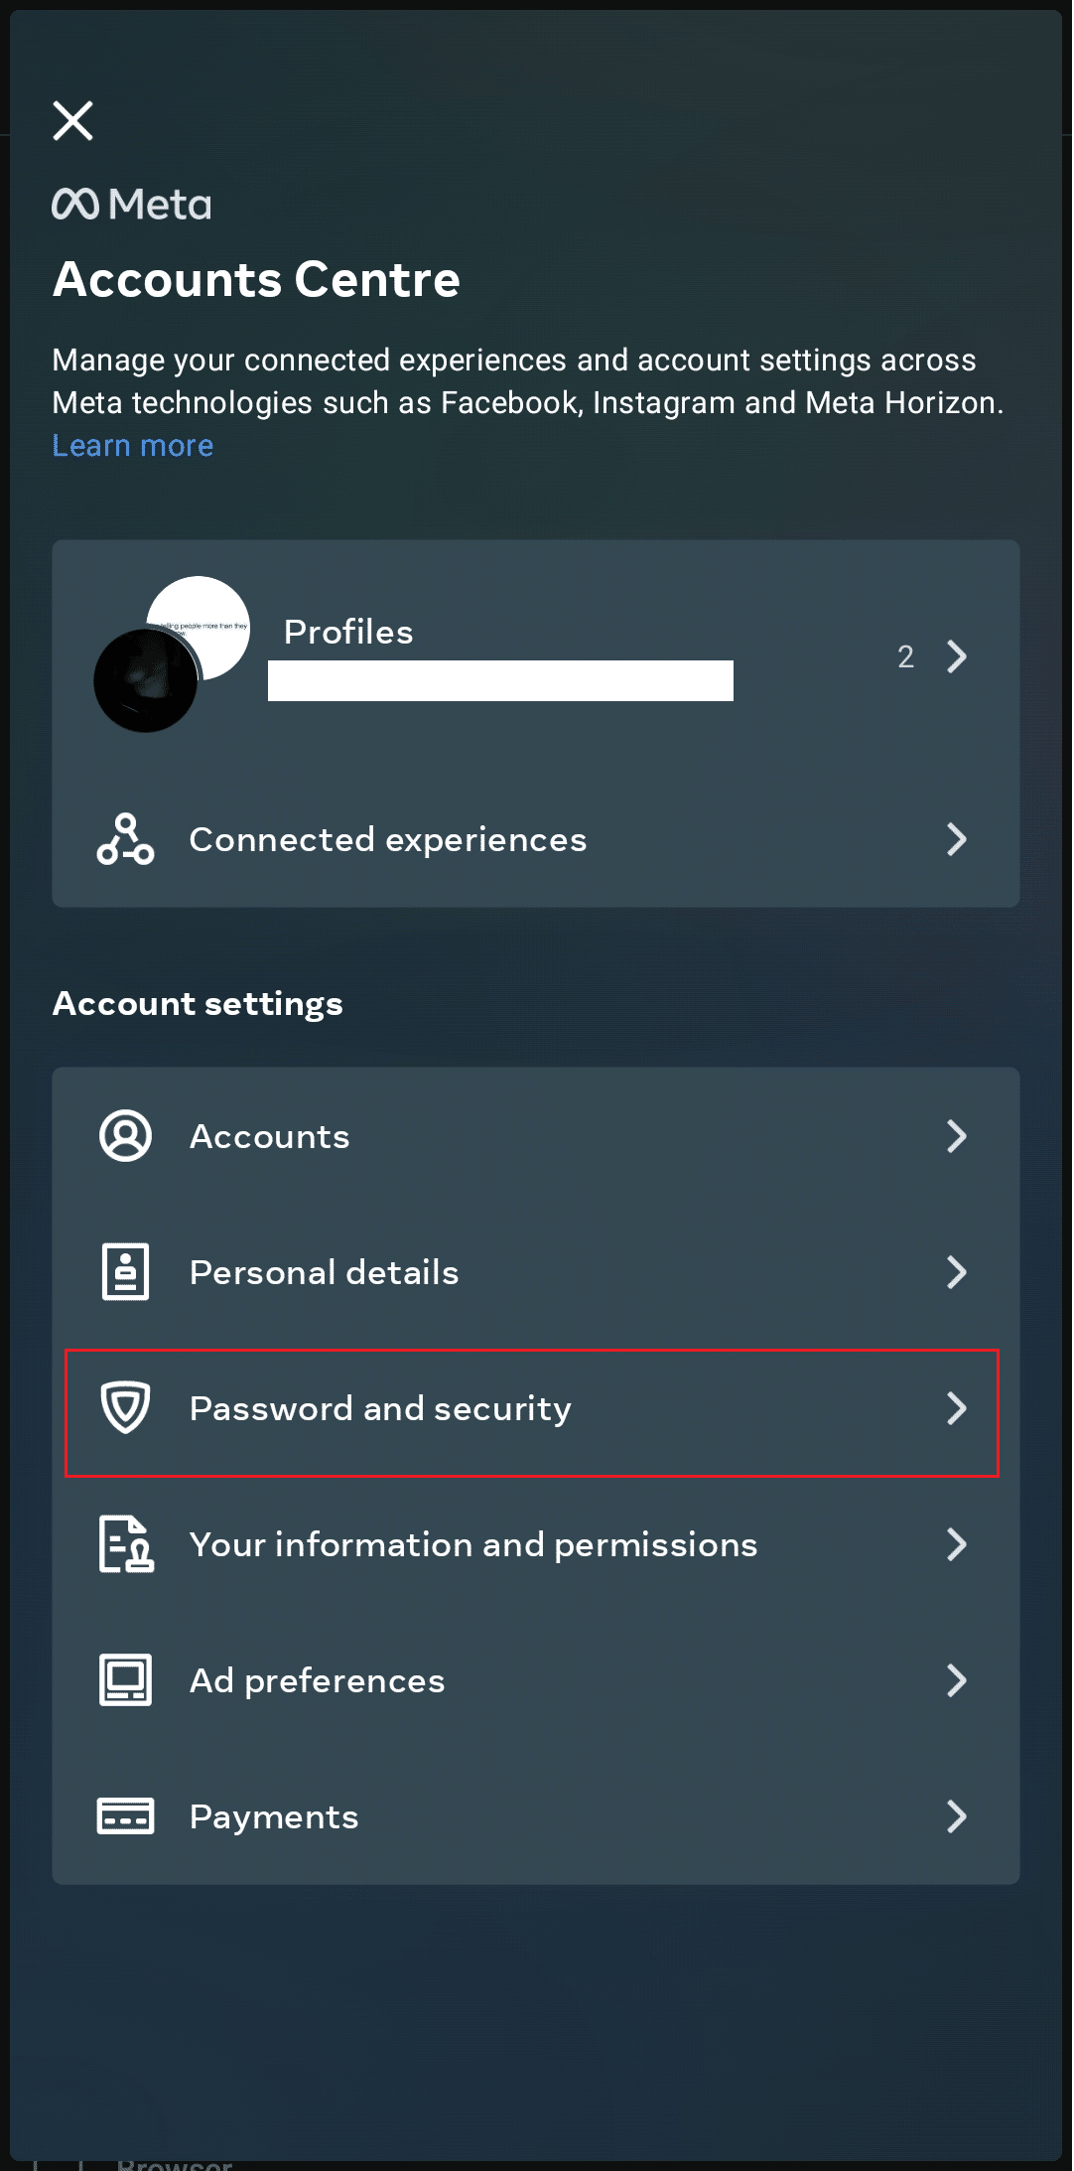Open Password and security

[532, 1413]
